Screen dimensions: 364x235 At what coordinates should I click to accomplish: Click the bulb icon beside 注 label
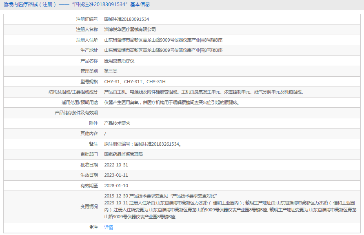pyautogui.click(x=91, y=227)
